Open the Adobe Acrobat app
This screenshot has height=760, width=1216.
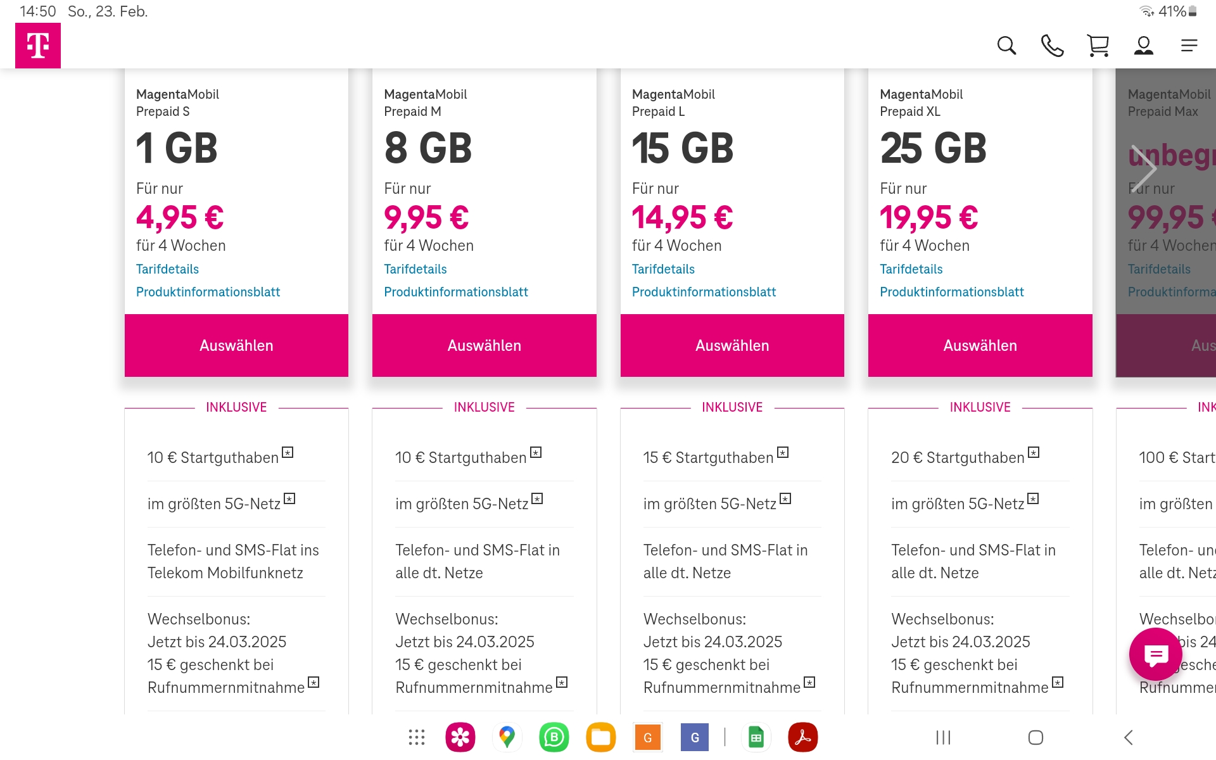pos(802,737)
